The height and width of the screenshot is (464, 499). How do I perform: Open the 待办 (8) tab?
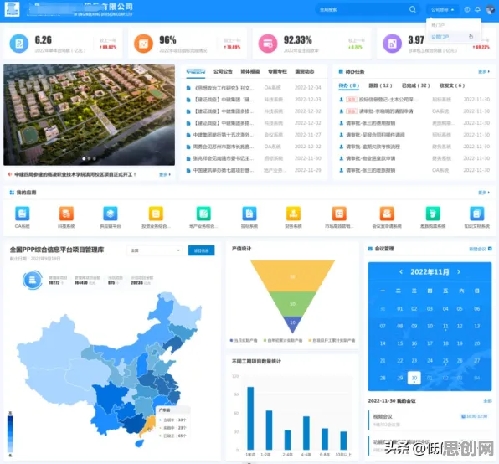(x=349, y=85)
